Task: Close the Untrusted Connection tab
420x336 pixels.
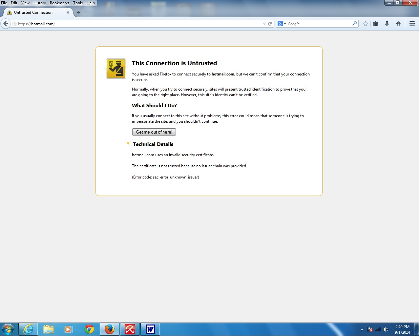Action: point(68,12)
